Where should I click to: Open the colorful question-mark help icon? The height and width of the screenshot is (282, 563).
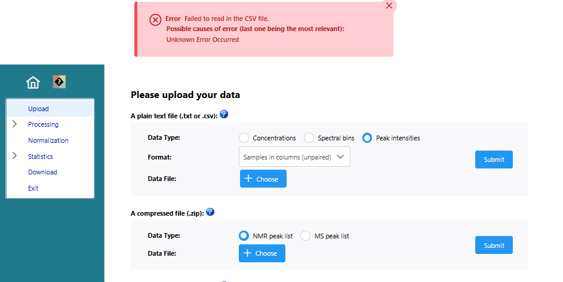(59, 82)
